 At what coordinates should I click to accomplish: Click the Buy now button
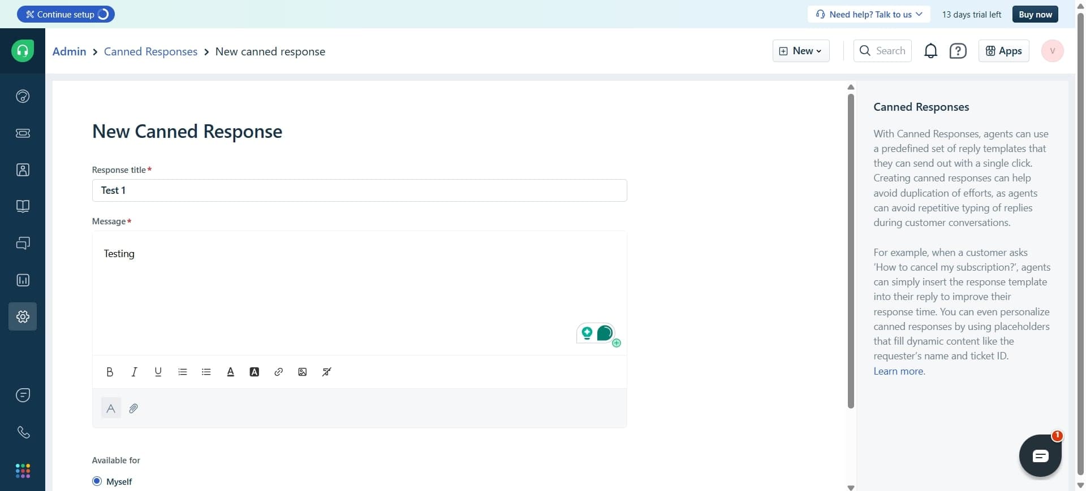tap(1035, 14)
